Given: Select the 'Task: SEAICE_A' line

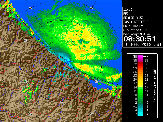Looking at the screenshot, I should pos(136,22).
